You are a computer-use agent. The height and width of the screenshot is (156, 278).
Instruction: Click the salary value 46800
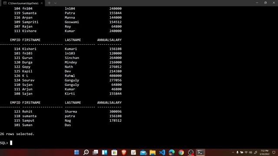(x=116, y=89)
